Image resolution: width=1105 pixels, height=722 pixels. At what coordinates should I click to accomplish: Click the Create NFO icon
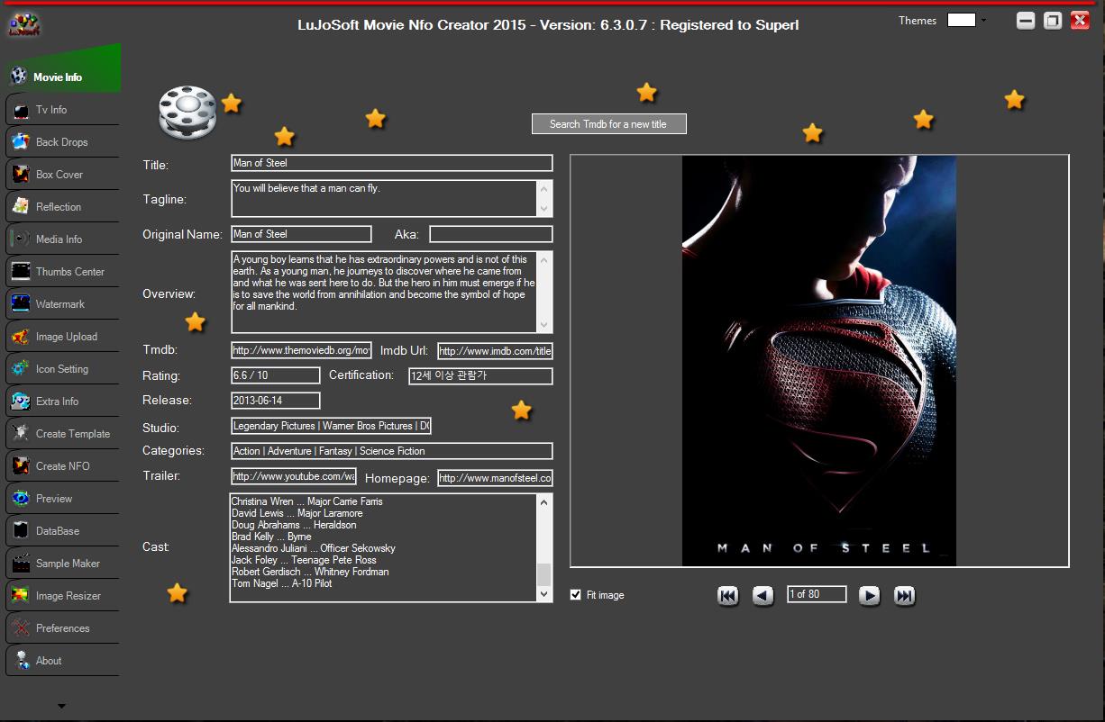point(20,465)
